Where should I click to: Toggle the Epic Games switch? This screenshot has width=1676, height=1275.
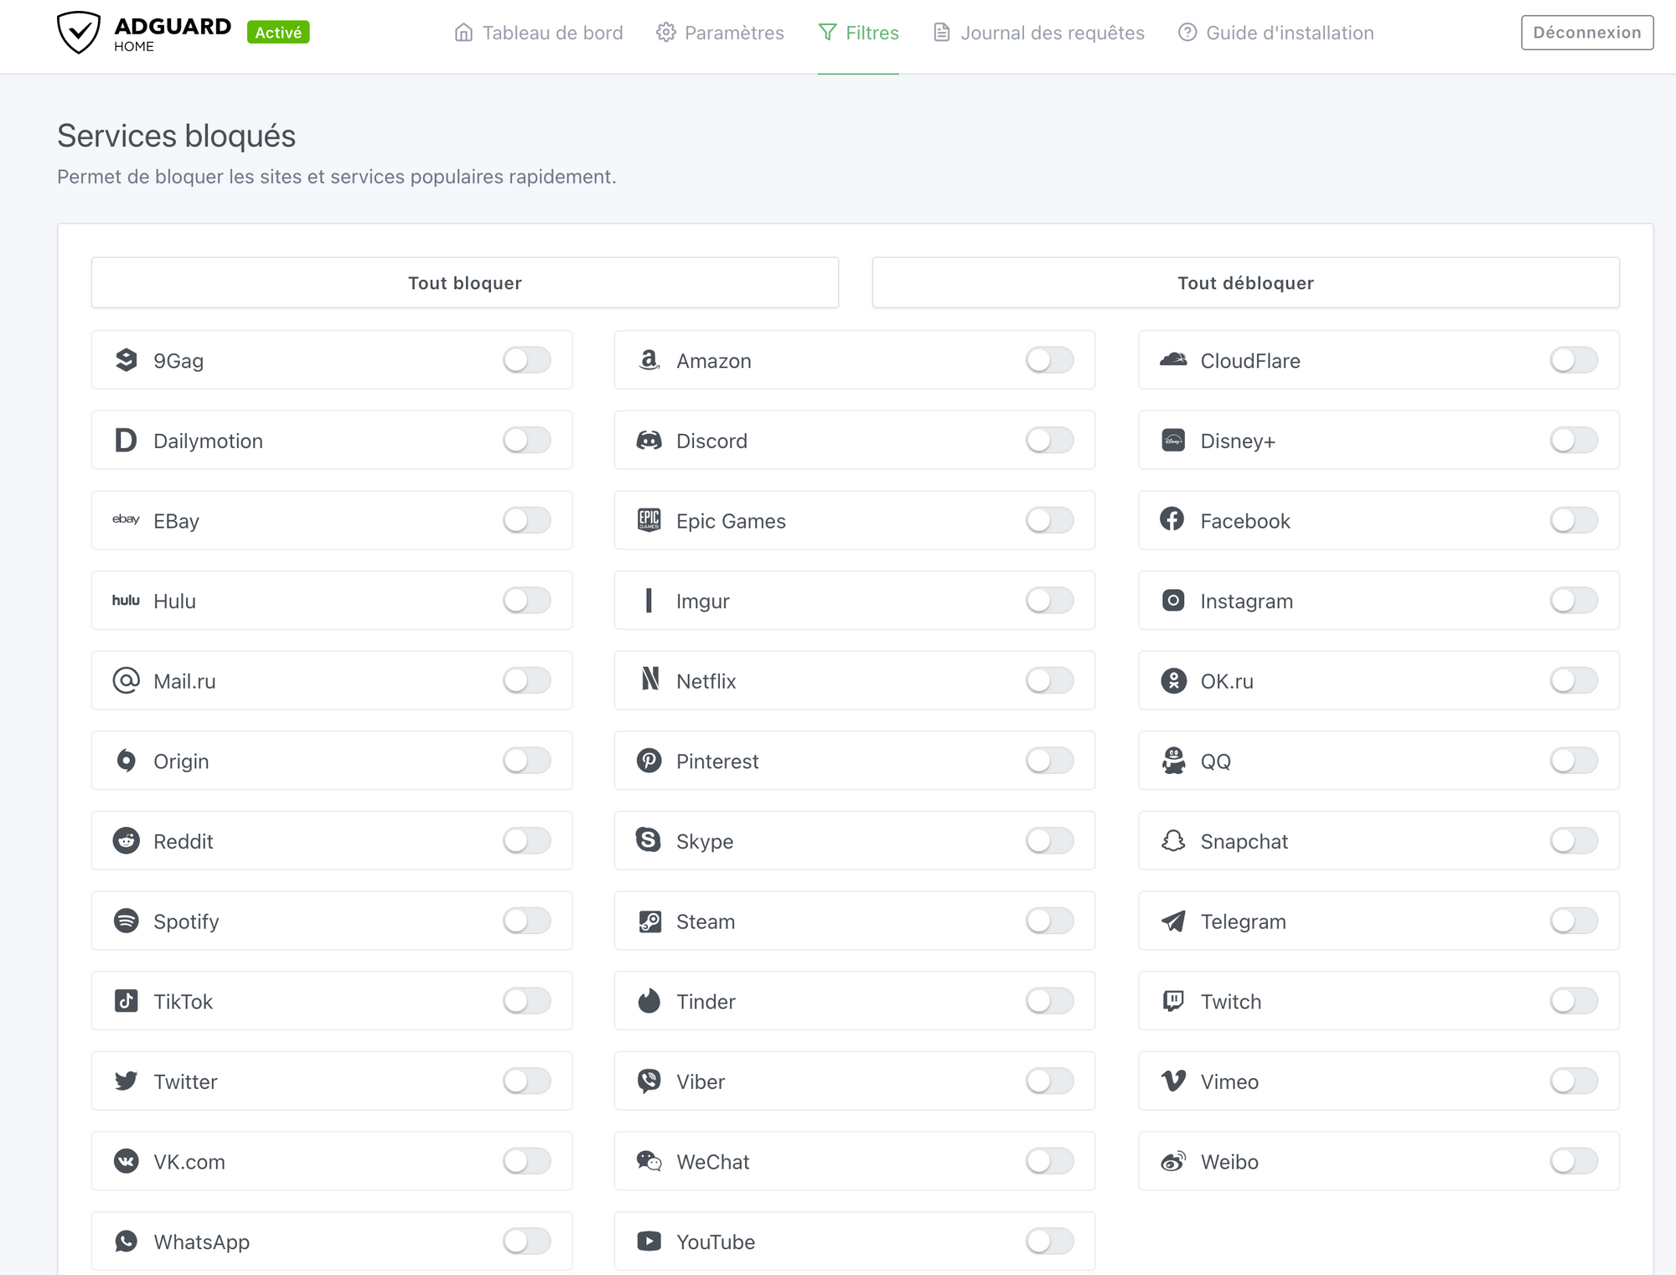click(1050, 520)
